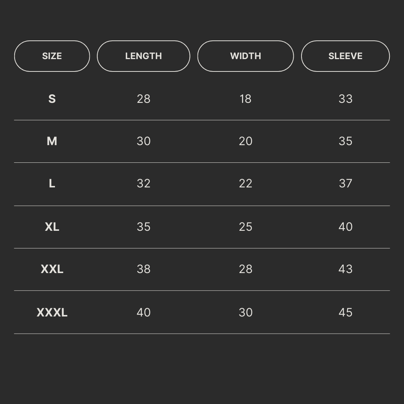Click sleeve value 40 in XL row
Viewport: 404px width, 404px height.
(x=345, y=227)
